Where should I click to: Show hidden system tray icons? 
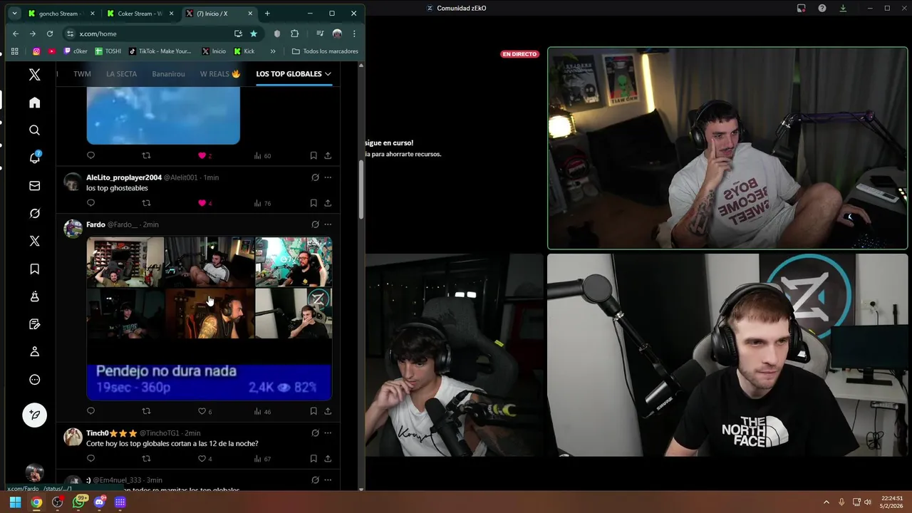[x=826, y=502]
